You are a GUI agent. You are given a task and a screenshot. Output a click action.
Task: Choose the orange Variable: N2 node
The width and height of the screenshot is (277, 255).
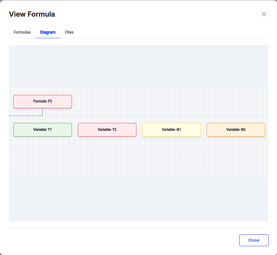236,130
